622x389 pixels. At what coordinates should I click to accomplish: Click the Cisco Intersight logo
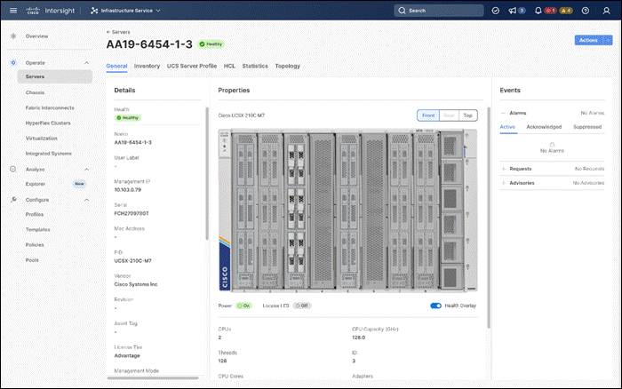51,11
